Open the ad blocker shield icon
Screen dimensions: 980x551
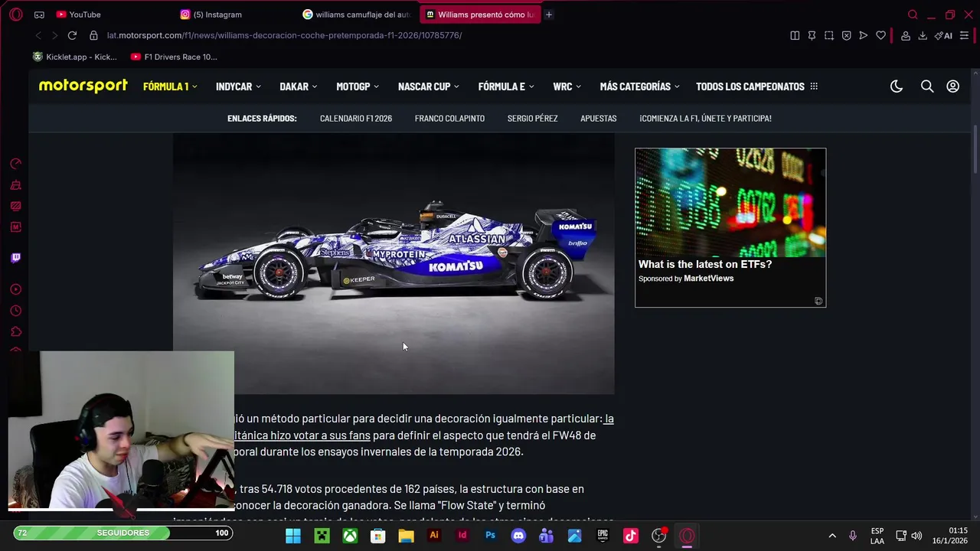click(x=846, y=35)
